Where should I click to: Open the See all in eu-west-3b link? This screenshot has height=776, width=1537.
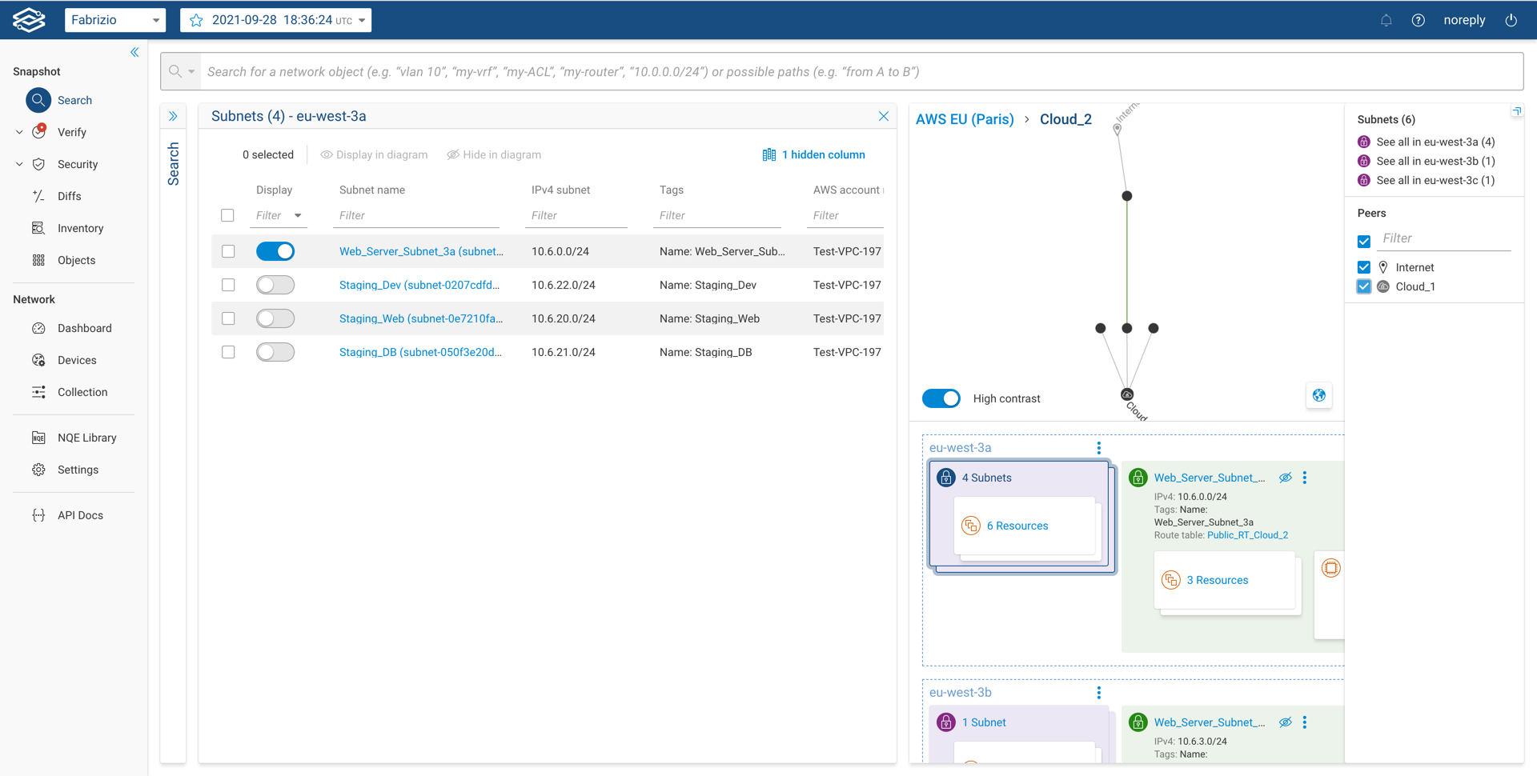pyautogui.click(x=1434, y=161)
